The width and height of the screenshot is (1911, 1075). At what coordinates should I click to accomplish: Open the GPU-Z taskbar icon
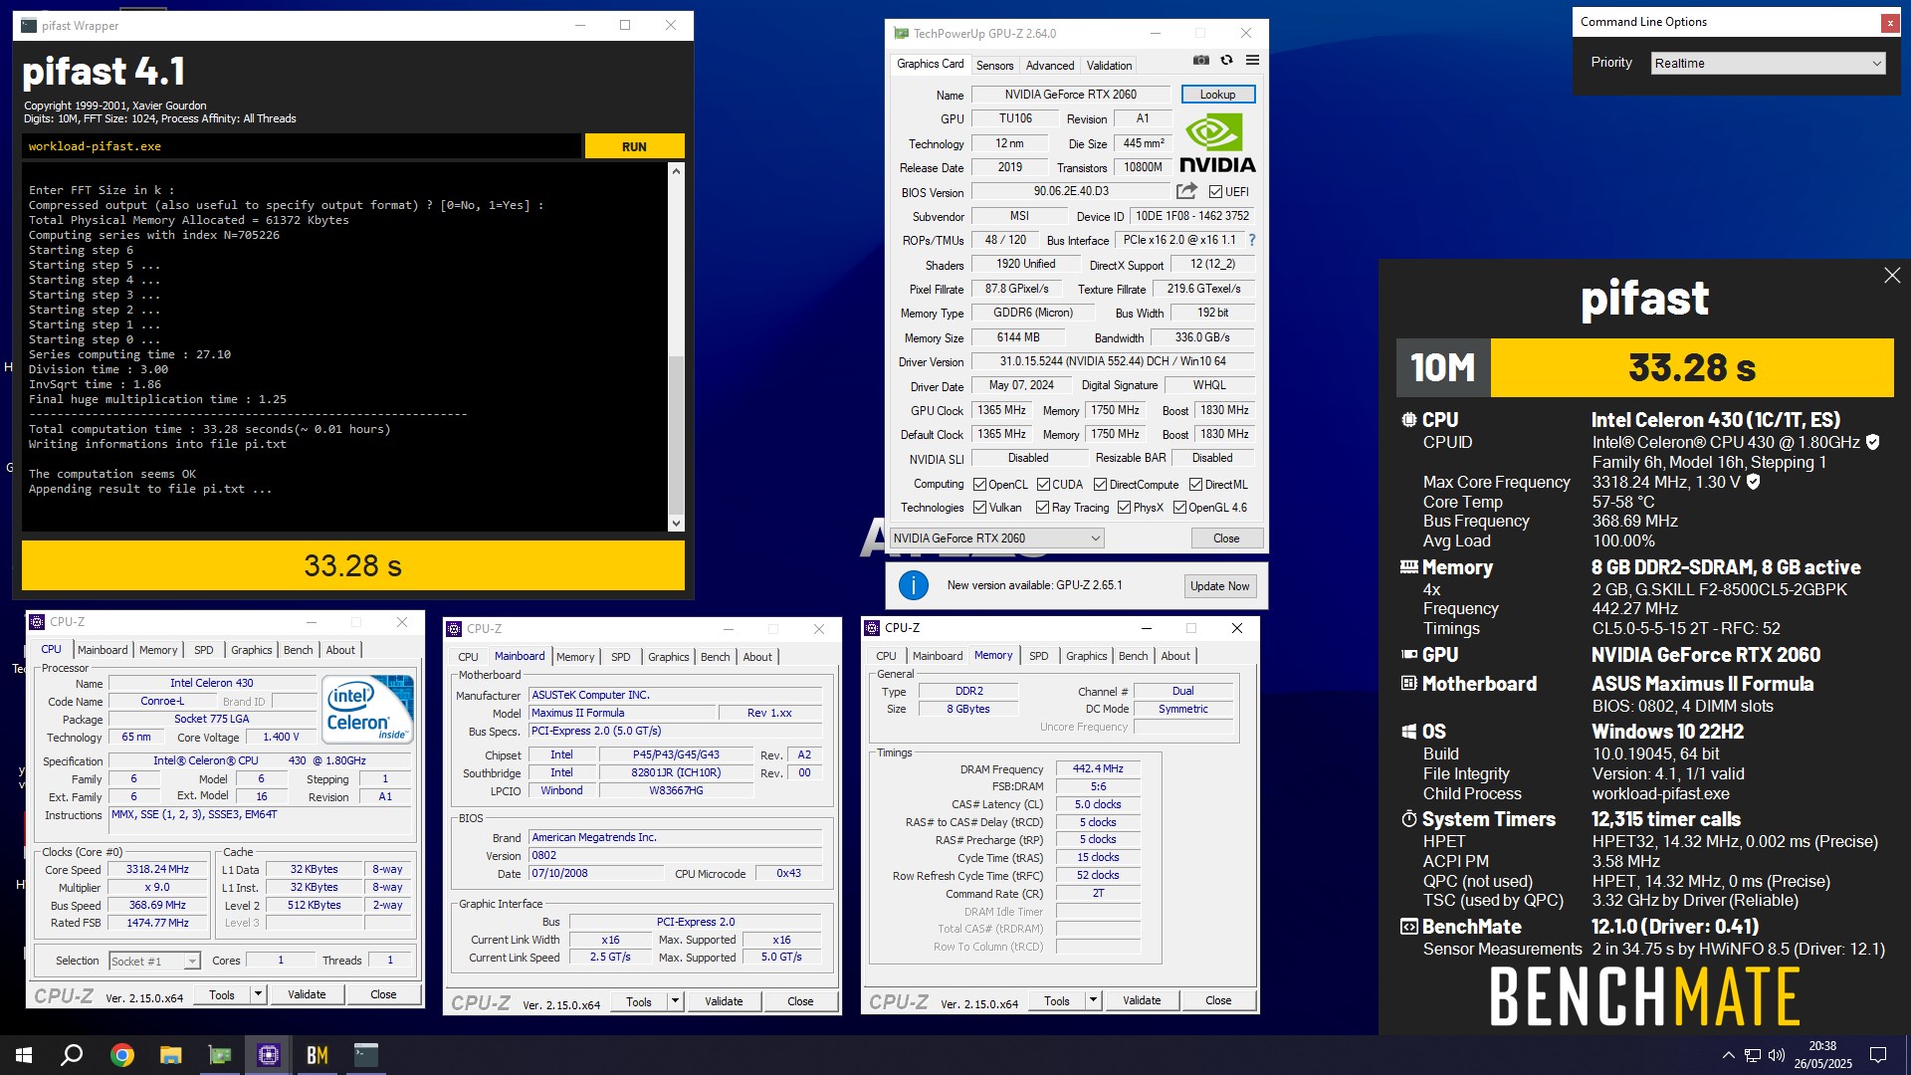coord(219,1055)
